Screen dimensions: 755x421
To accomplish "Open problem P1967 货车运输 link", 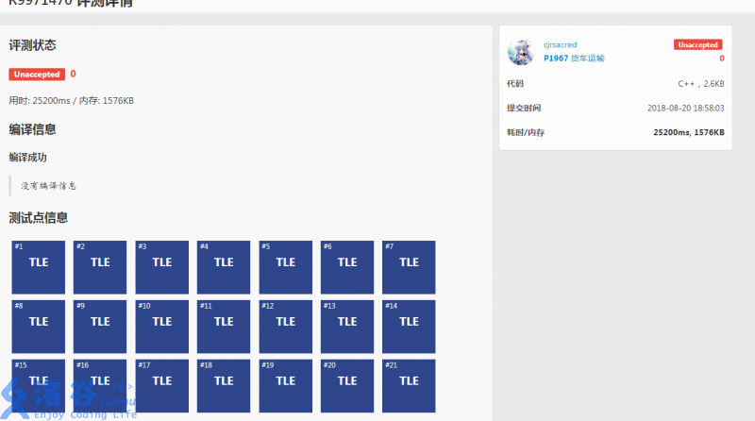I will [x=574, y=58].
